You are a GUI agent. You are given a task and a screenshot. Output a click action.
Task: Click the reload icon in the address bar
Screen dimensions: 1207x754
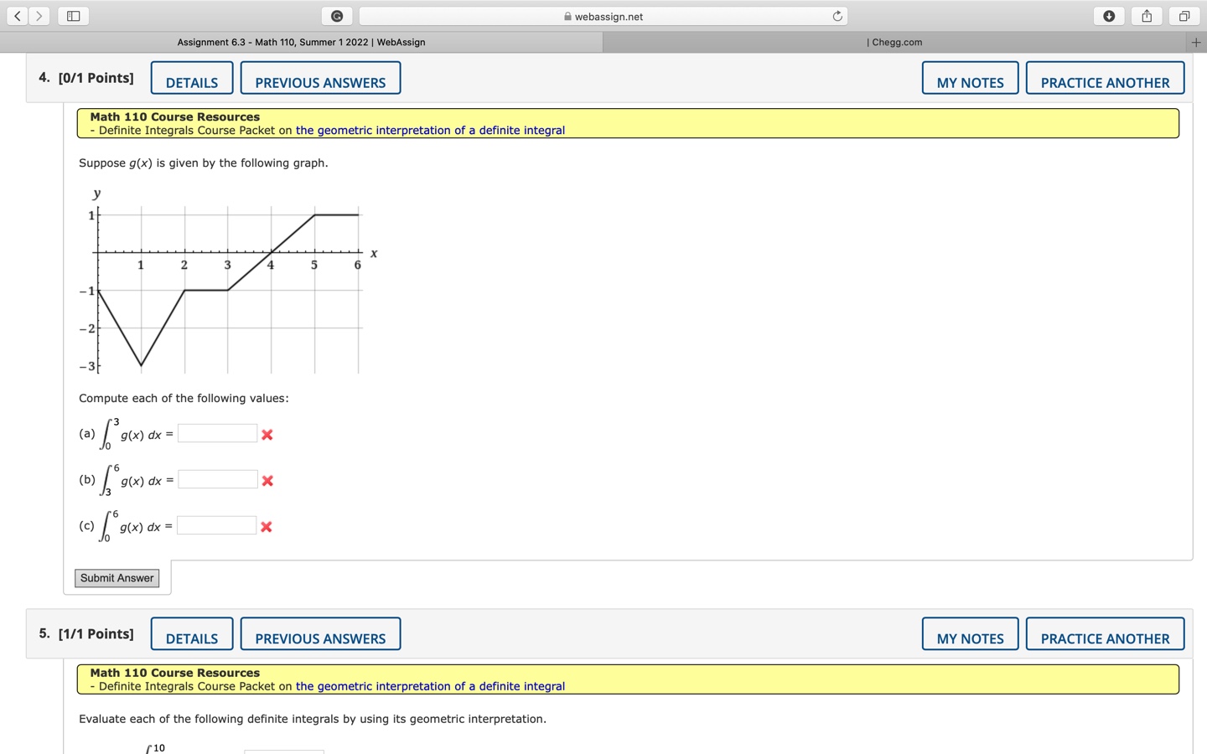[x=837, y=15]
